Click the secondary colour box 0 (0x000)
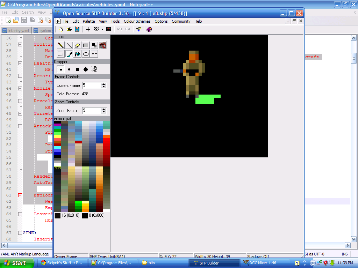 click(x=85, y=216)
